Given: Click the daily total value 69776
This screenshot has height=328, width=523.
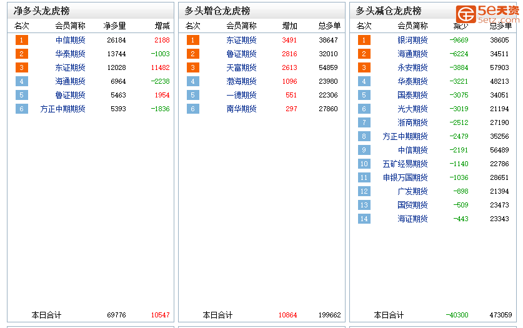Looking at the screenshot, I should pyautogui.click(x=116, y=315).
